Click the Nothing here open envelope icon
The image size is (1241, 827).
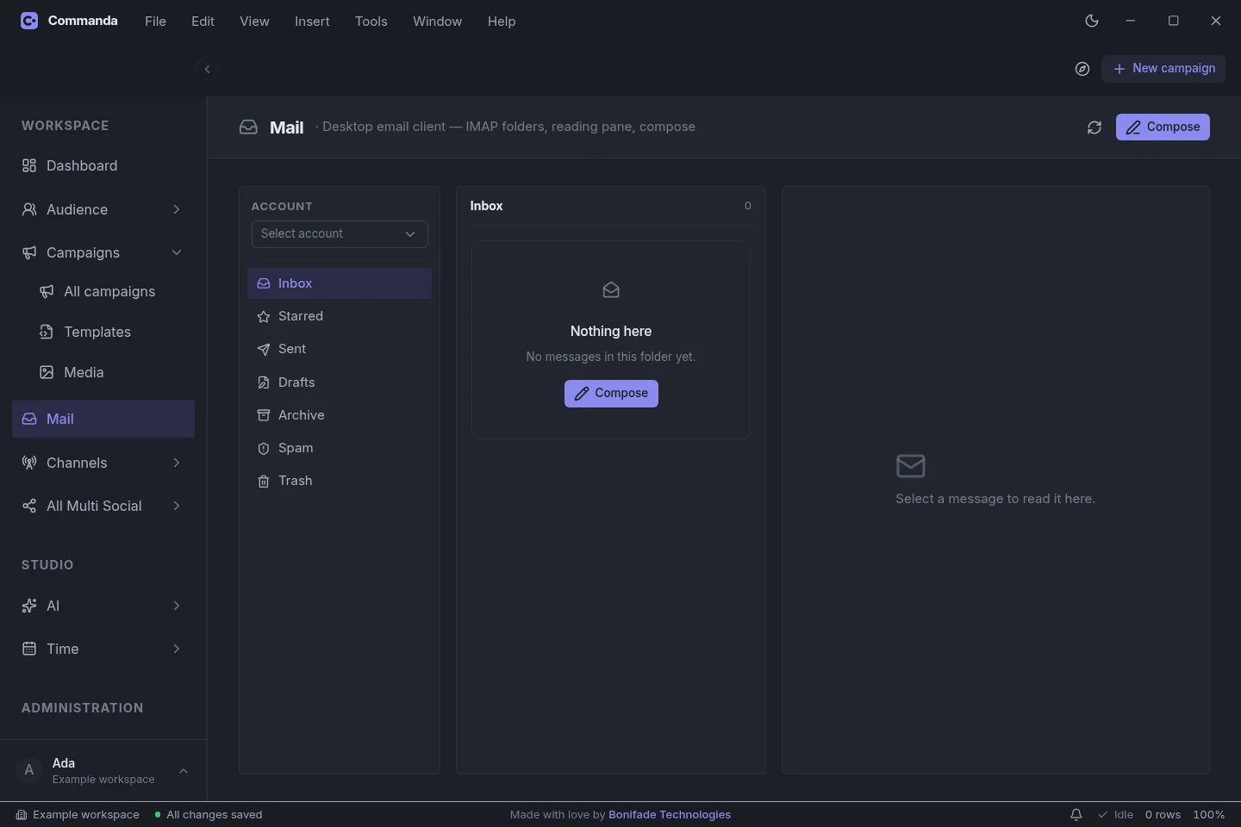(611, 290)
